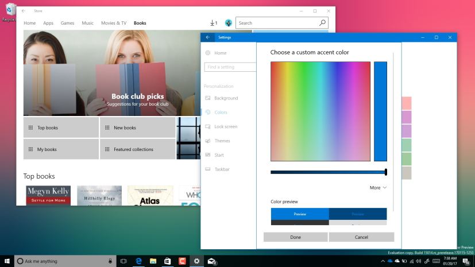Click the Store Search input field
The height and width of the screenshot is (267, 475).
[x=277, y=23]
